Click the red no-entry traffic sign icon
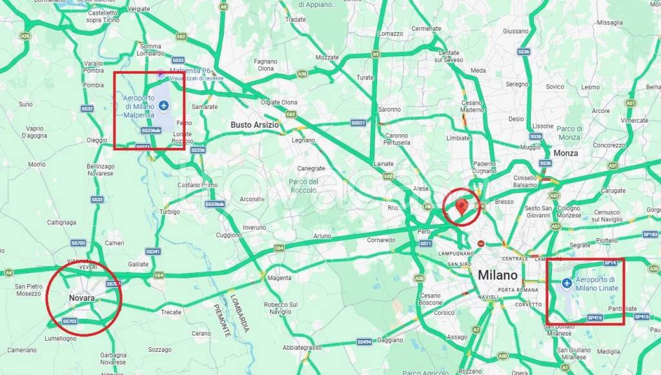This screenshot has width=661, height=375. click(x=481, y=243)
